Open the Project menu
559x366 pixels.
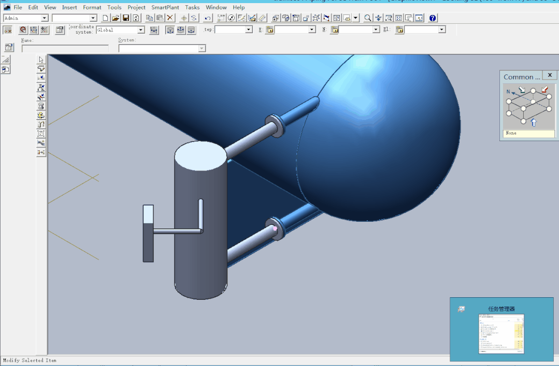click(136, 7)
